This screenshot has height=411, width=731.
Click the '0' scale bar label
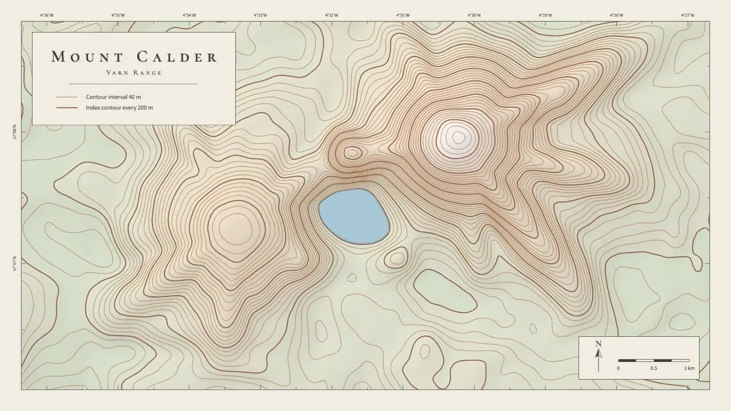click(618, 368)
